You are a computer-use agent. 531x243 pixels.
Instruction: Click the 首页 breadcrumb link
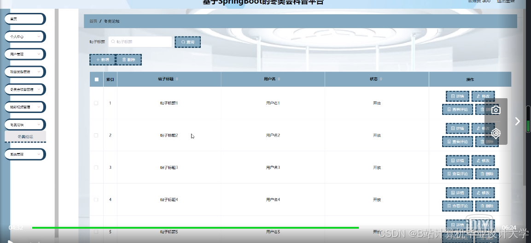click(93, 21)
